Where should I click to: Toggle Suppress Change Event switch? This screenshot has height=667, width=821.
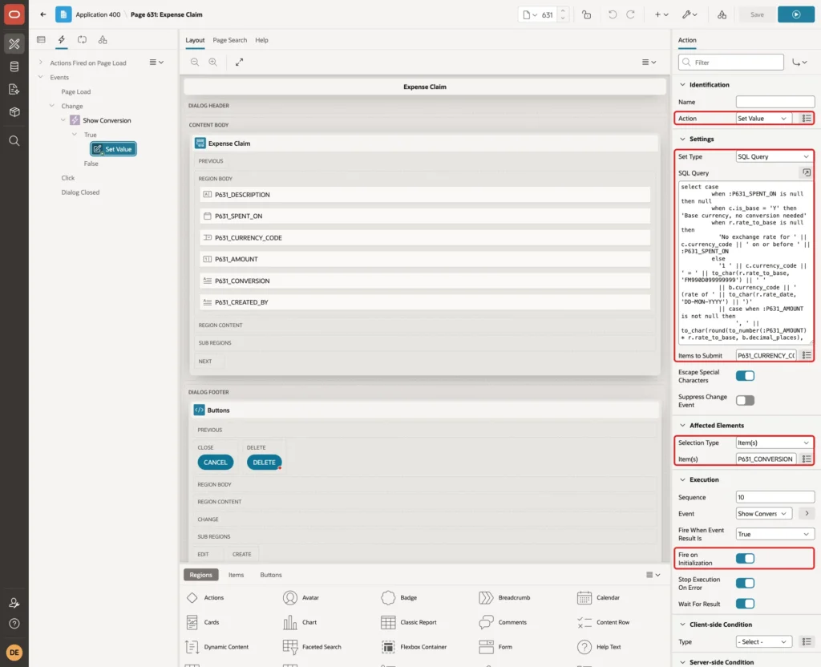[x=745, y=401]
